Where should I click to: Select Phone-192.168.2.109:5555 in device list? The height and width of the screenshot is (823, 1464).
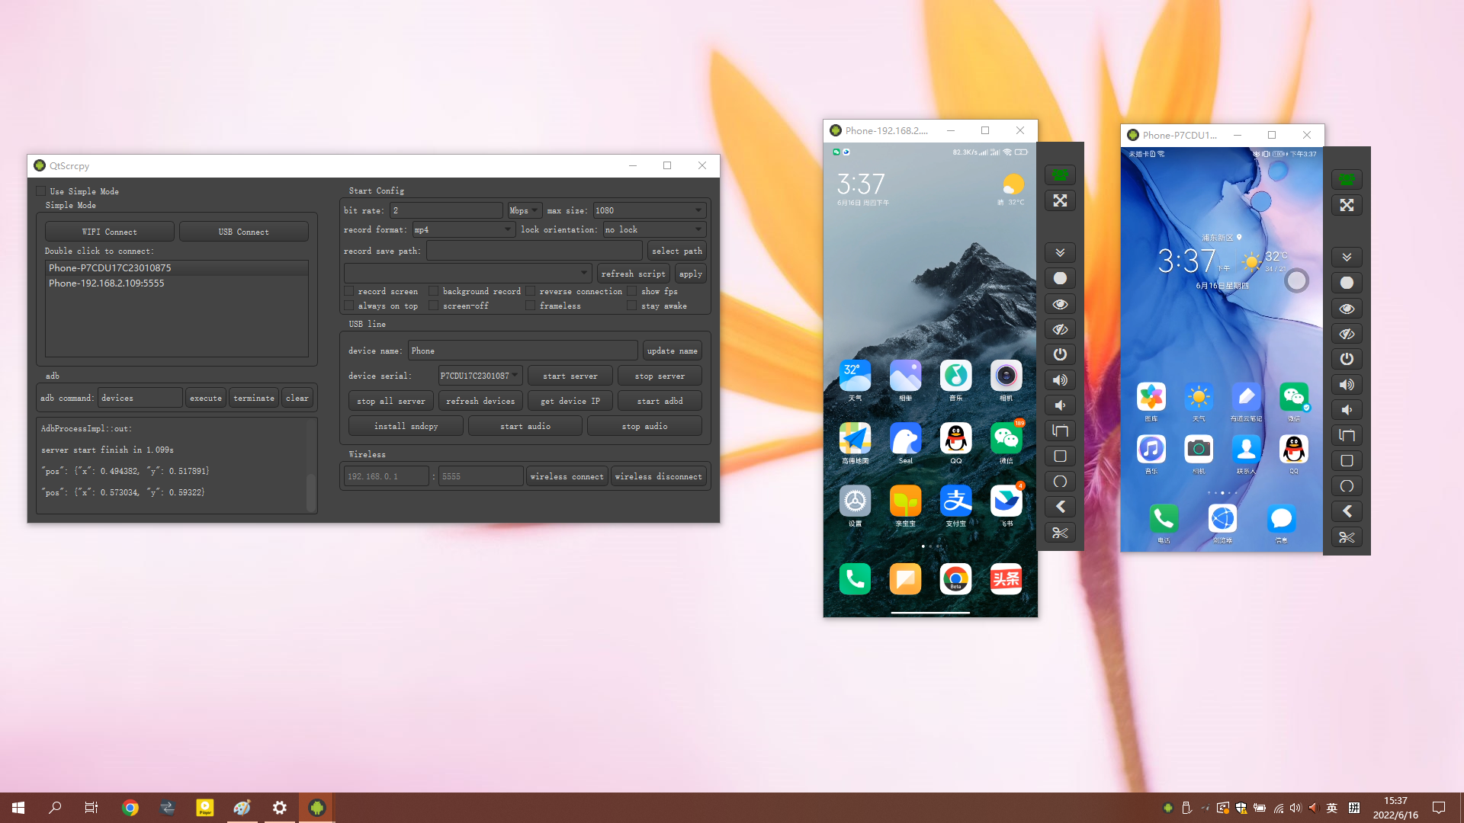click(x=107, y=283)
